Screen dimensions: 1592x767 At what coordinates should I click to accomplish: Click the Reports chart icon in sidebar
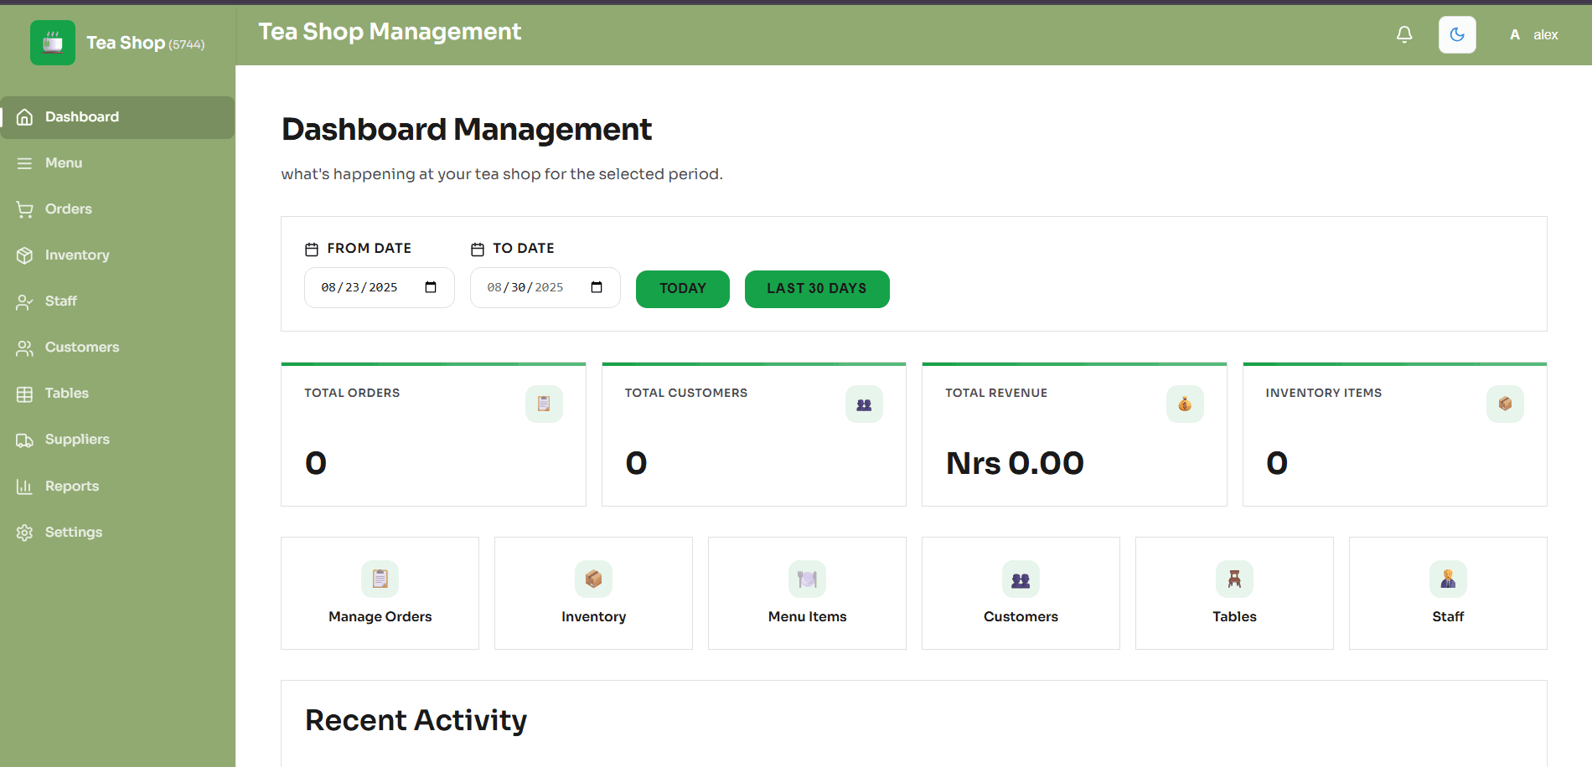pyautogui.click(x=24, y=486)
